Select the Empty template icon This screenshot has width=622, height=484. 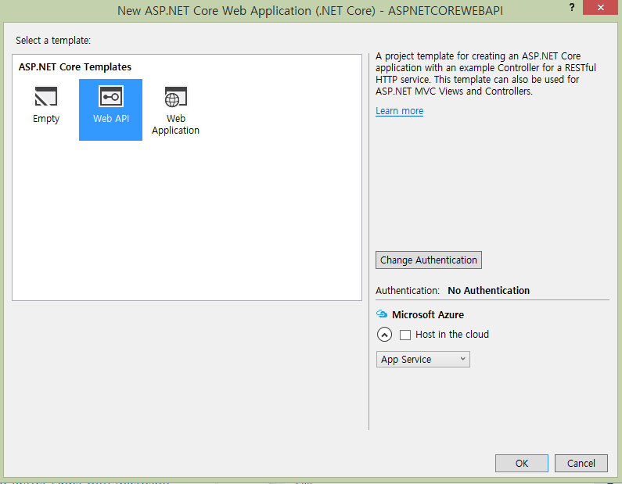46,96
